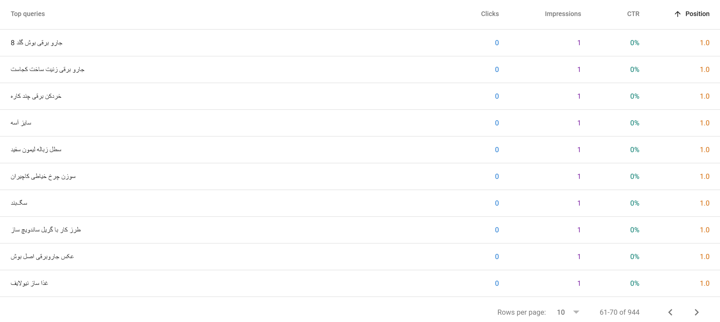
Task: Select the query سطل زباله لیمون سفید
Action: 36,149
